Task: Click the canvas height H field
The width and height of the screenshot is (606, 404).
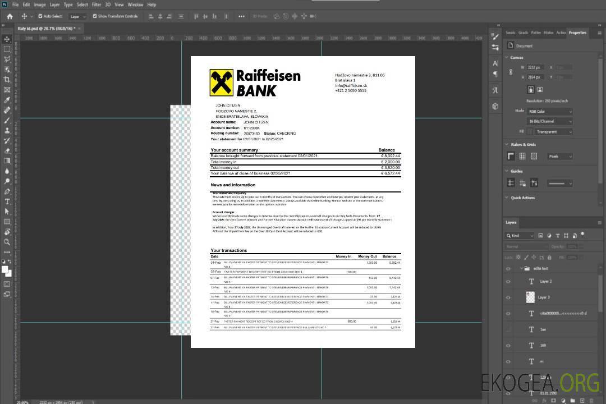Action: coord(536,77)
